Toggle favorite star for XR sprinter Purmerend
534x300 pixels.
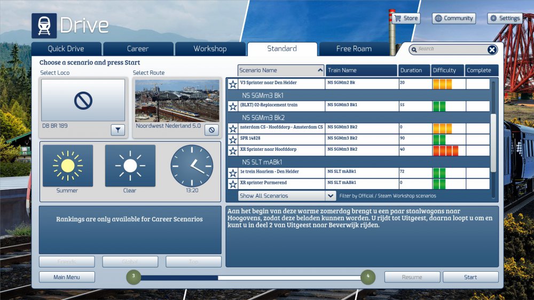[233, 184]
